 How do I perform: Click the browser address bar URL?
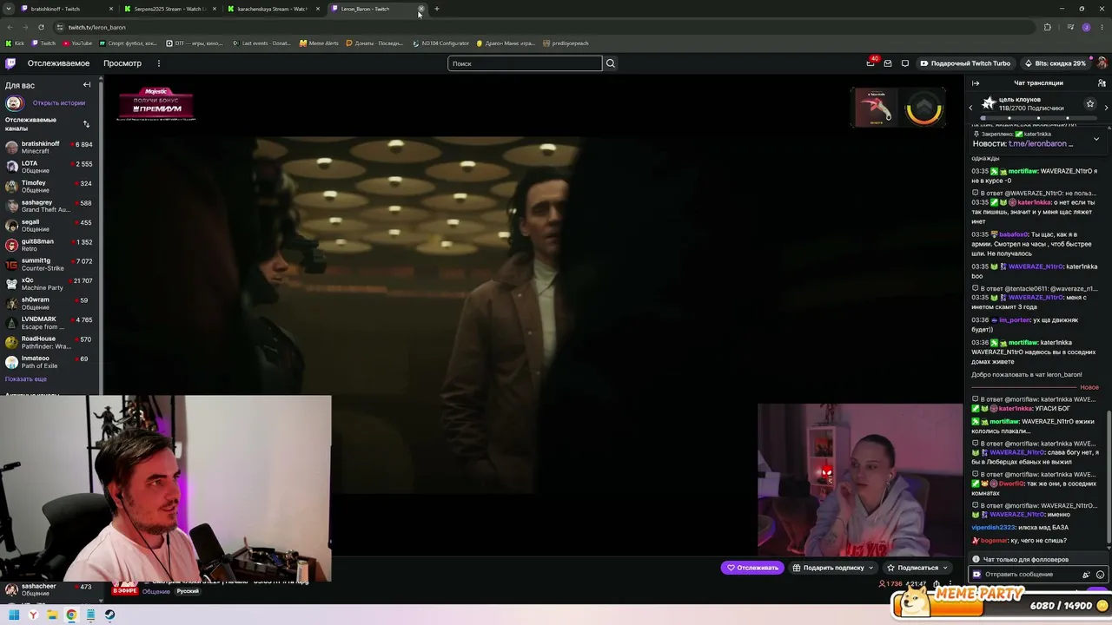[x=97, y=27]
